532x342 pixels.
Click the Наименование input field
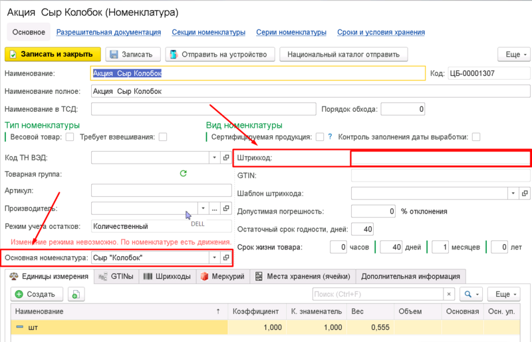(258, 73)
